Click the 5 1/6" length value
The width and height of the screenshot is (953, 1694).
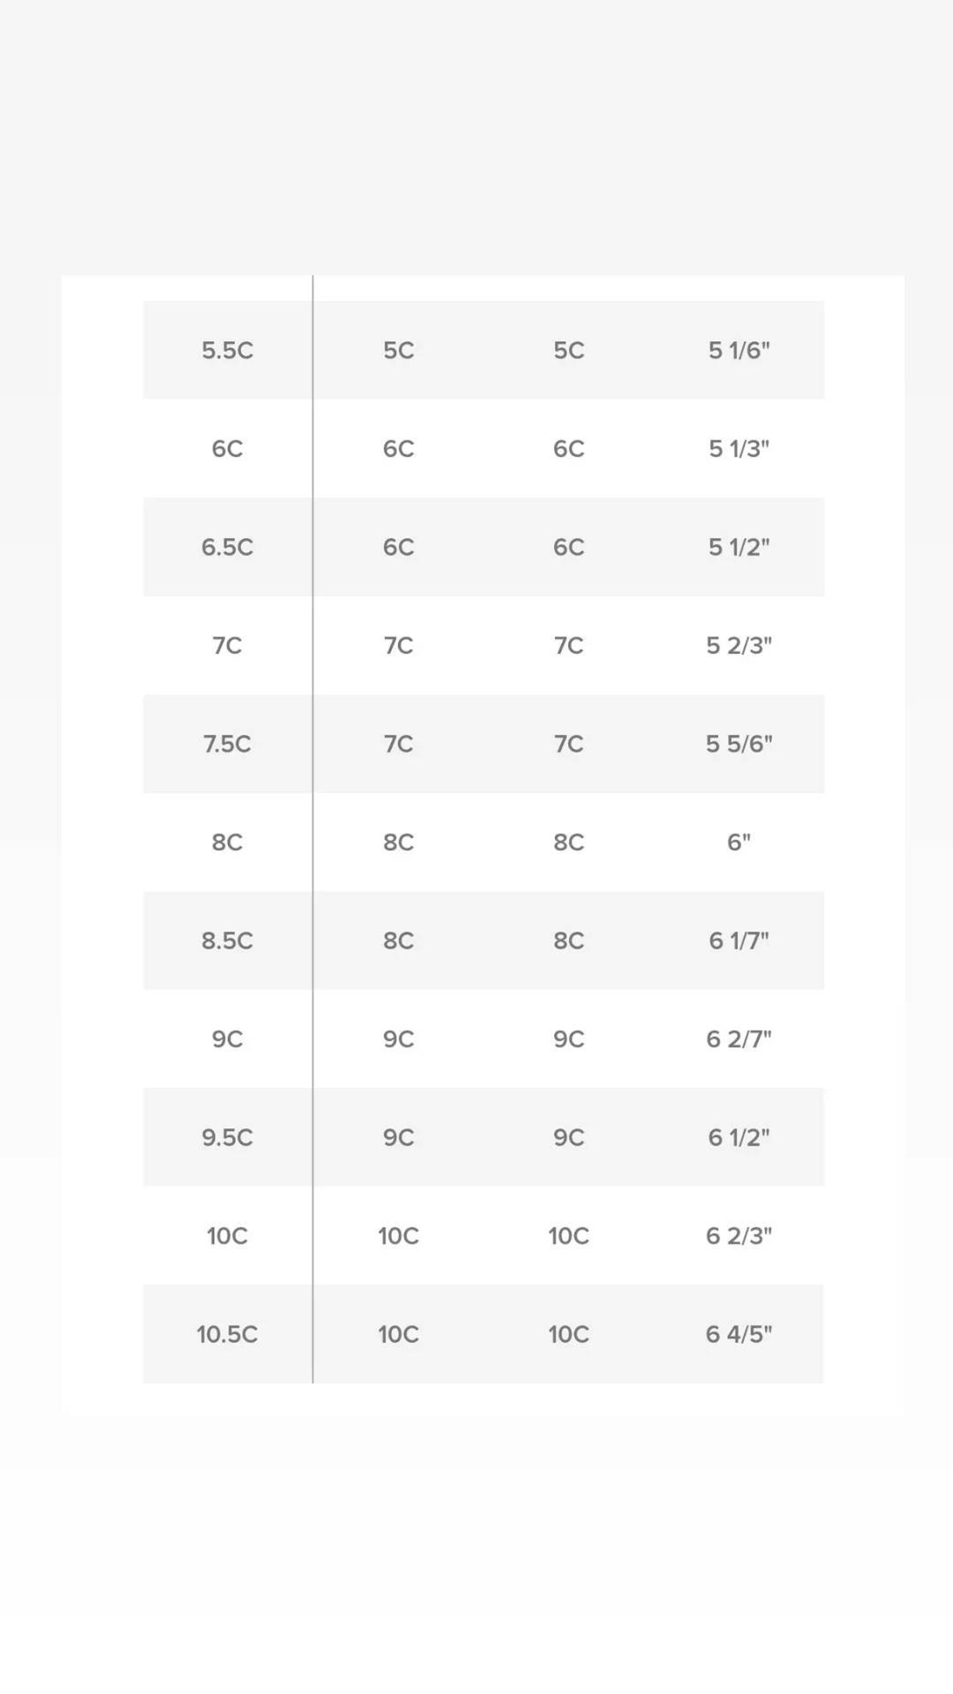click(x=739, y=350)
